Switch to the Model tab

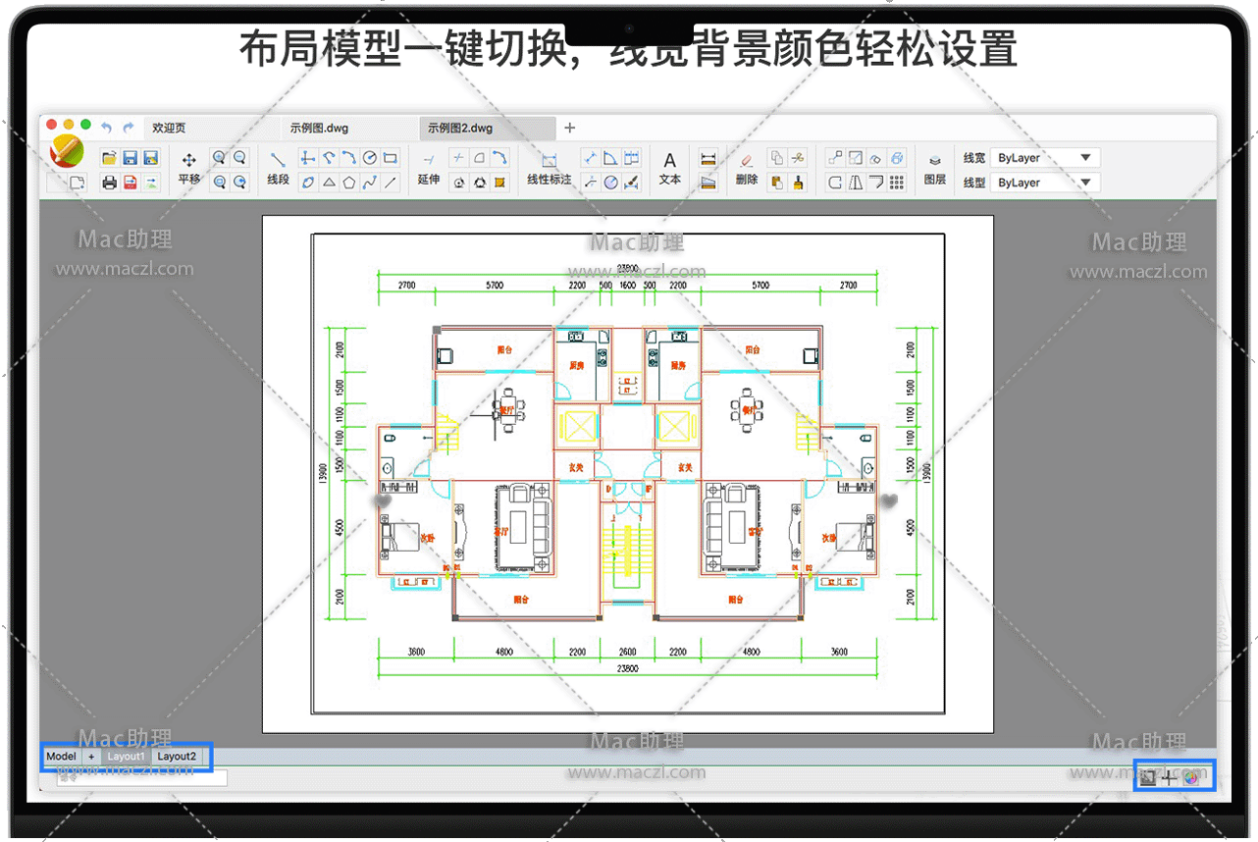coord(61,757)
